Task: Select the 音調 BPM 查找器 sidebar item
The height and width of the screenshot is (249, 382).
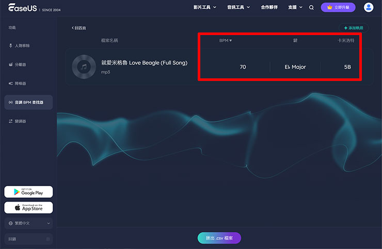Action: pyautogui.click(x=28, y=102)
